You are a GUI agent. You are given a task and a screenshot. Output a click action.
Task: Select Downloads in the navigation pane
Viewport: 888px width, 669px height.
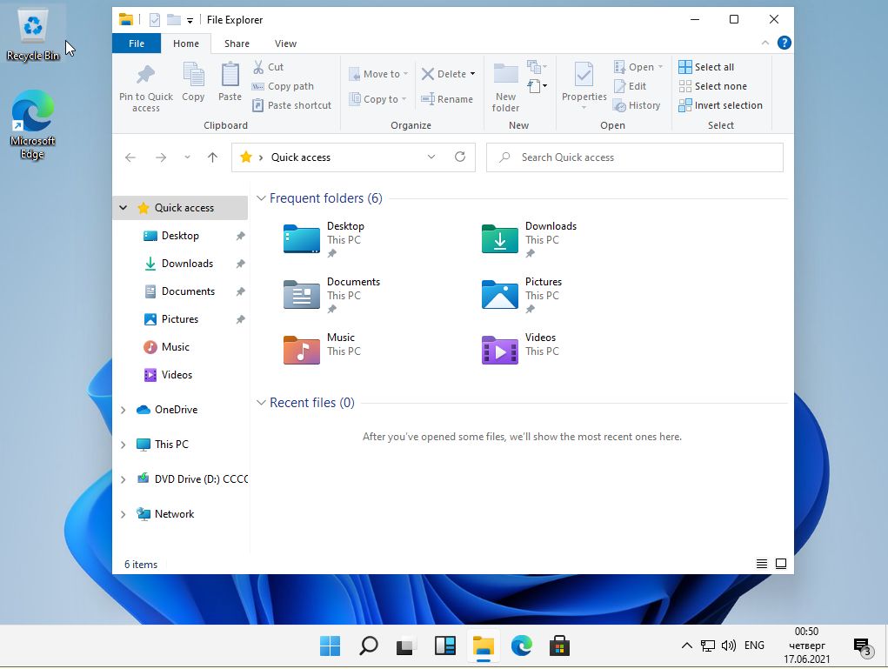coord(187,264)
